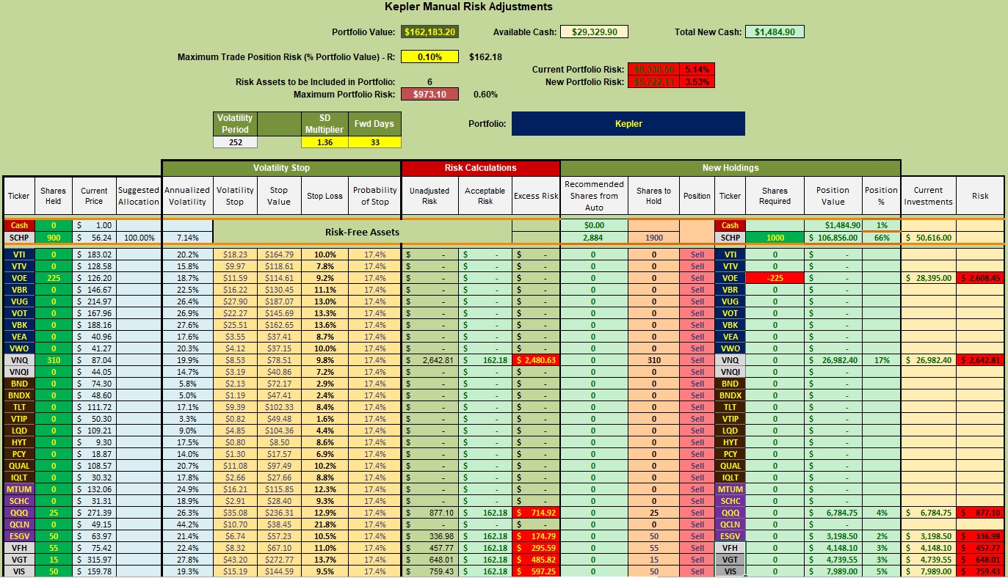Select the VNQ excess risk $2,480.63 cell
1008x578 pixels.
536,360
